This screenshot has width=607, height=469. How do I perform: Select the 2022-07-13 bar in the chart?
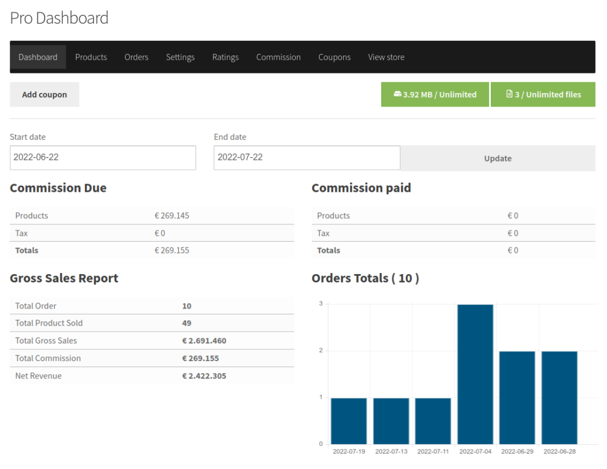pos(391,421)
